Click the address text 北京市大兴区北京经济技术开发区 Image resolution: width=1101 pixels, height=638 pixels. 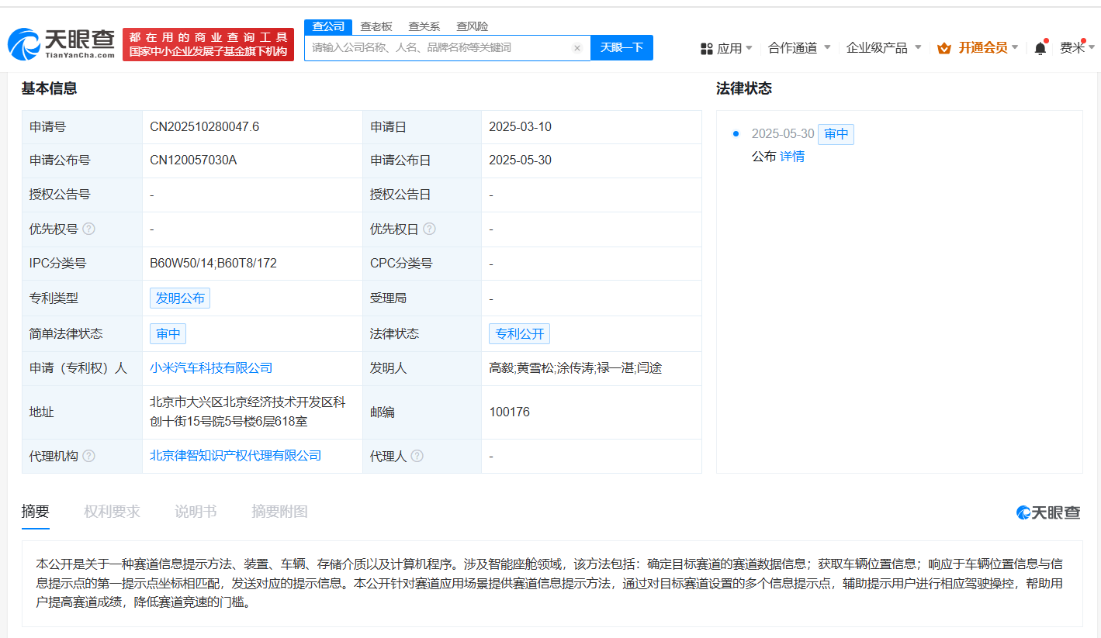pyautogui.click(x=241, y=402)
